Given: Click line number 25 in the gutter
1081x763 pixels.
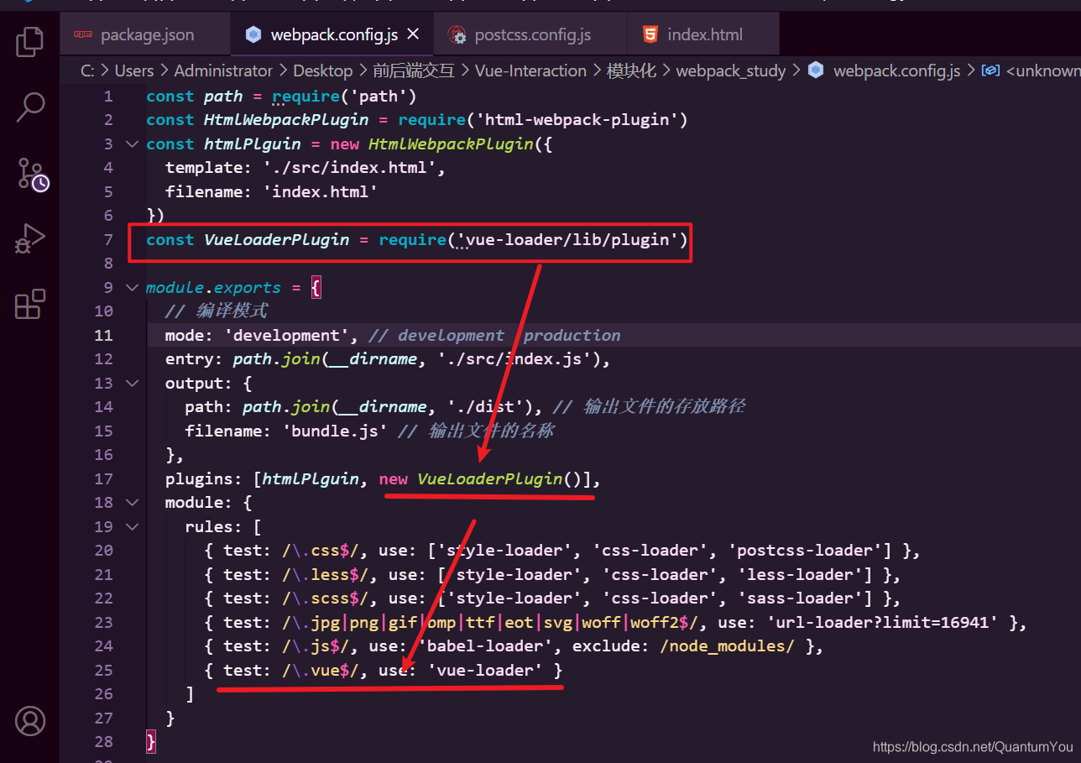Looking at the screenshot, I should point(103,670).
